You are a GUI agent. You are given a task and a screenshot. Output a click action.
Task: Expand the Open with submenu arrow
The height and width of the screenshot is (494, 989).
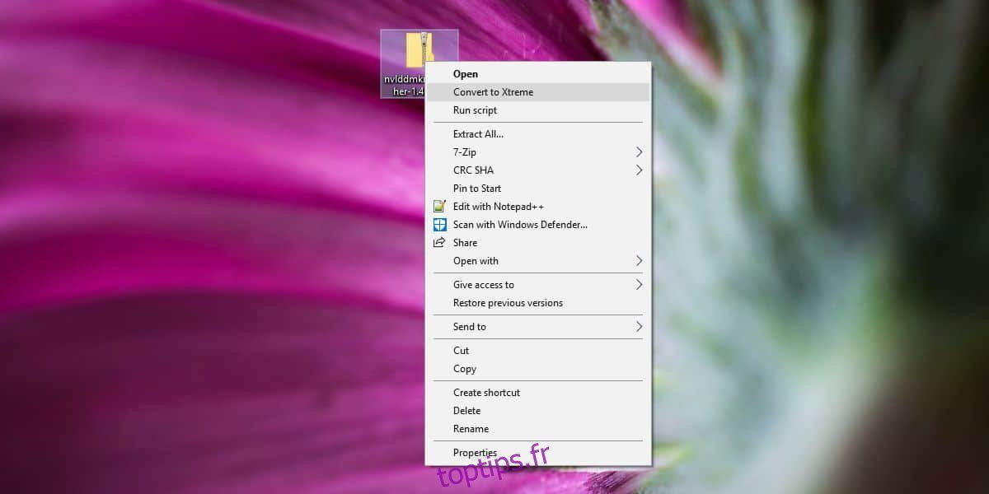(639, 261)
